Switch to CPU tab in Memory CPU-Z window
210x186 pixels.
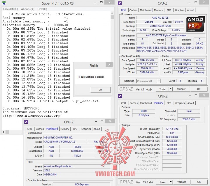[x=123, y=103]
